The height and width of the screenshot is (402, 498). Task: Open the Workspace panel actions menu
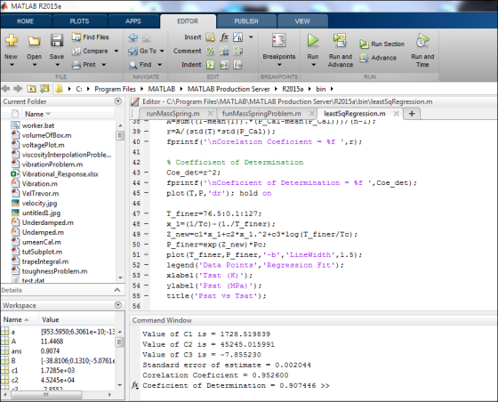click(x=118, y=305)
